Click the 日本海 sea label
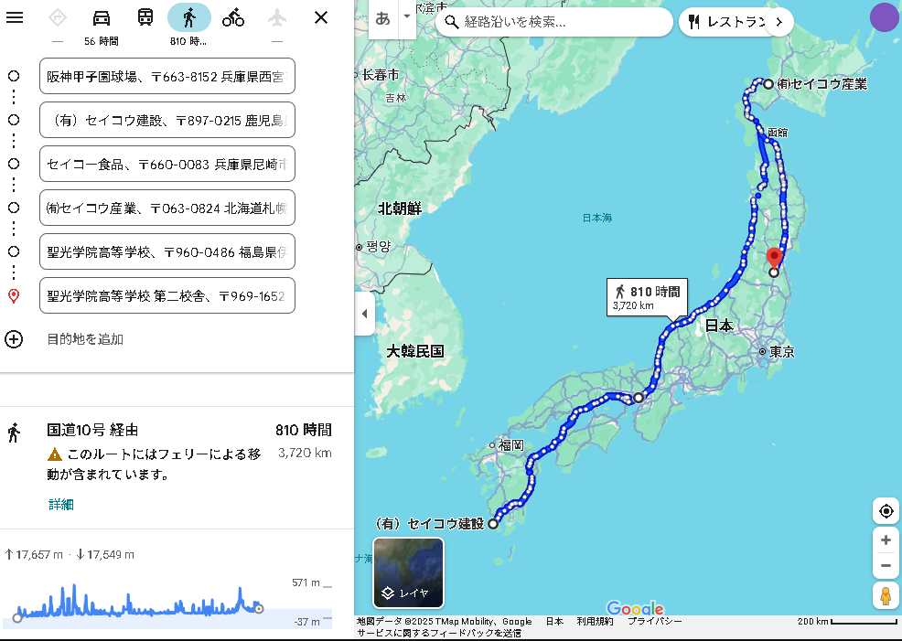The image size is (902, 641). (x=597, y=218)
